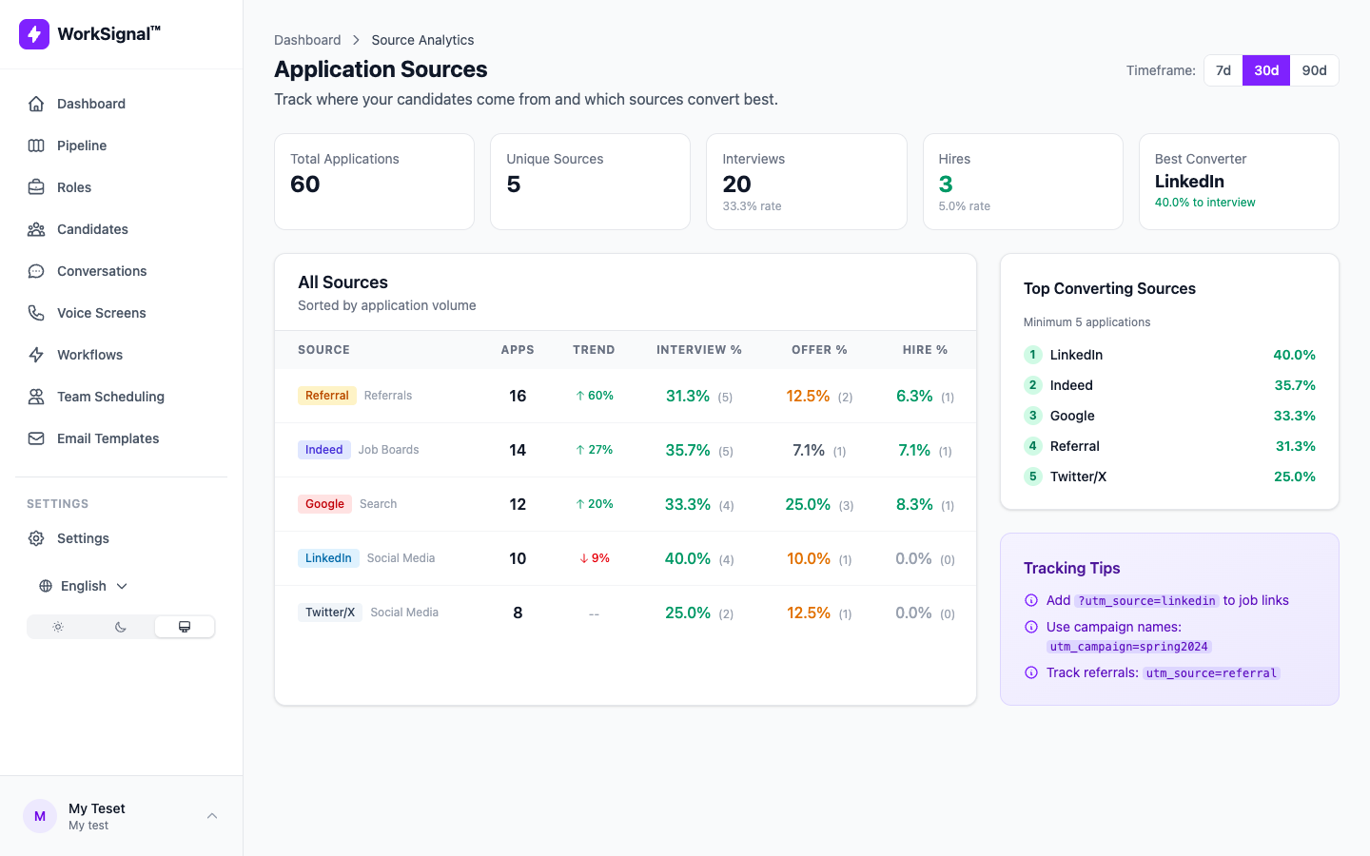This screenshot has height=856, width=1370.
Task: Open Settings from the sidebar
Action: (x=83, y=538)
